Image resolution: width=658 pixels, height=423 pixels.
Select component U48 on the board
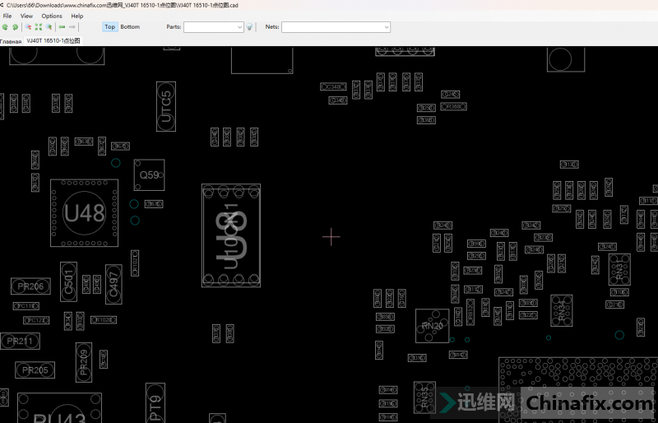[85, 213]
